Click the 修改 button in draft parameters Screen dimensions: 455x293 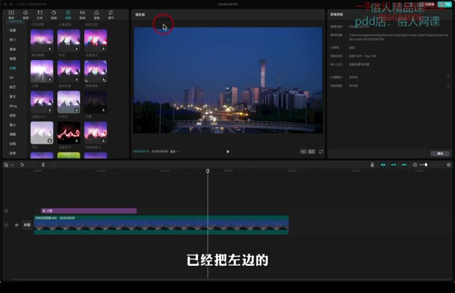(440, 153)
